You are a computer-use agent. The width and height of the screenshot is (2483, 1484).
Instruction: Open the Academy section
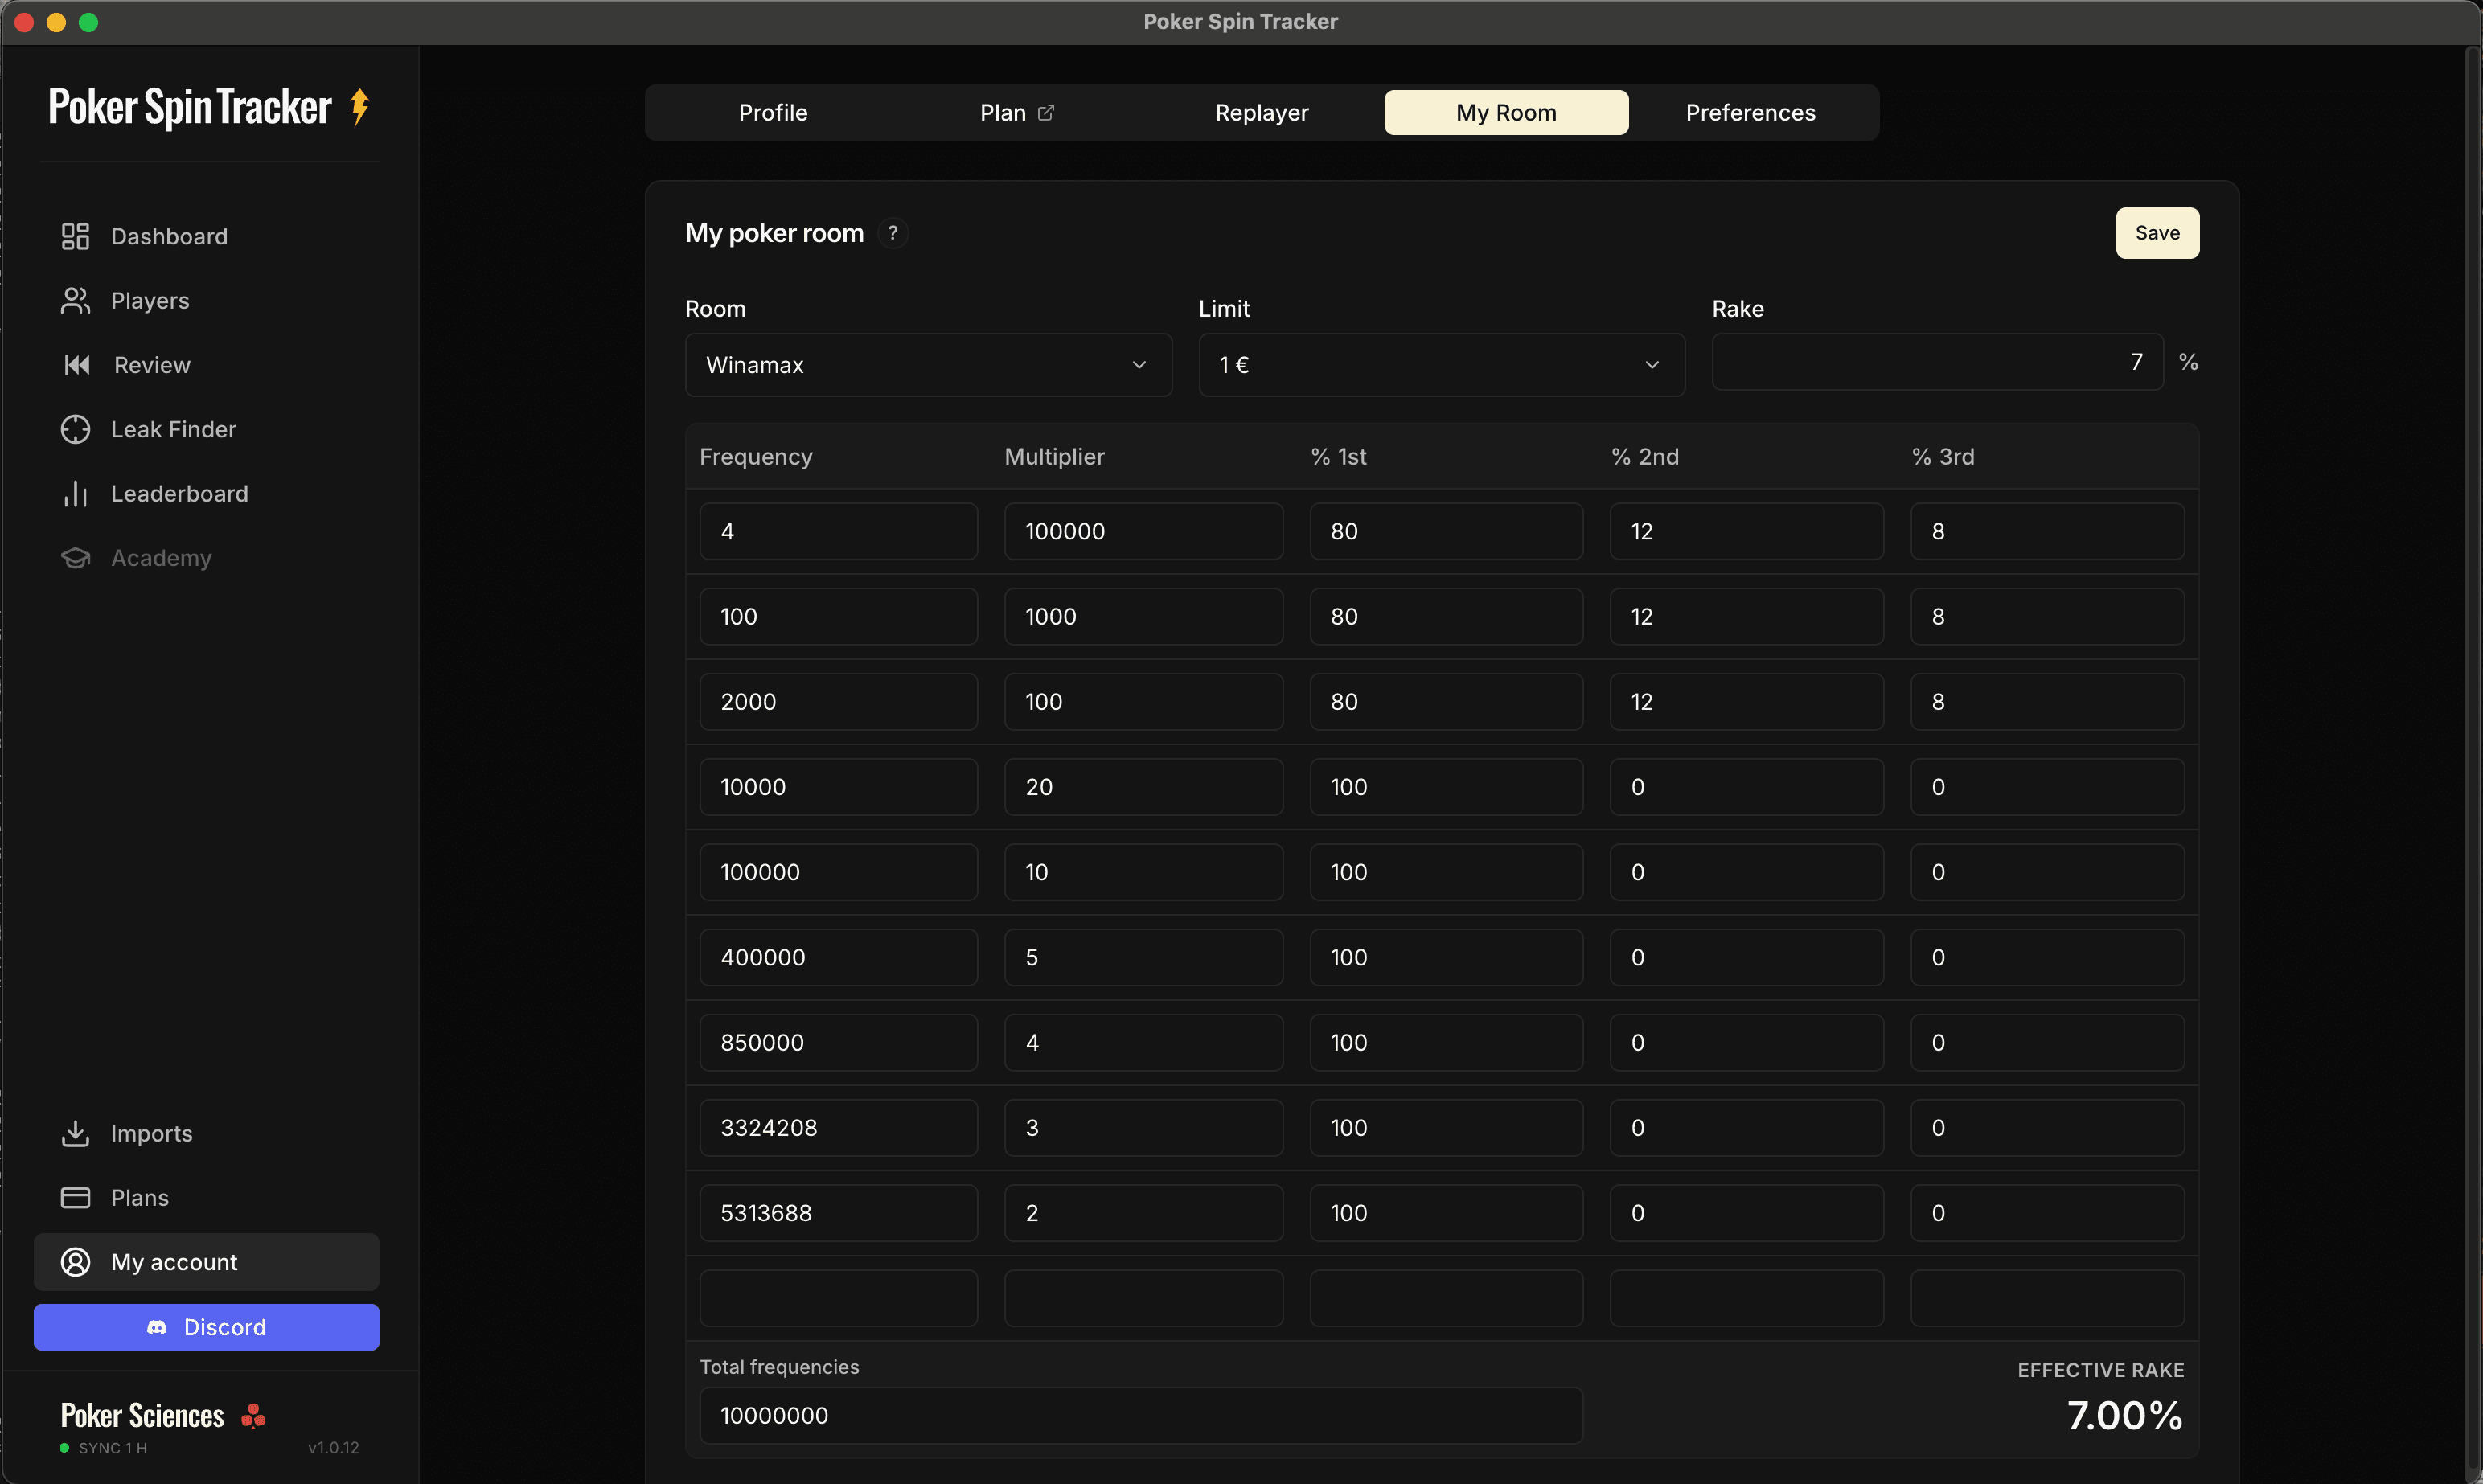[x=161, y=557]
